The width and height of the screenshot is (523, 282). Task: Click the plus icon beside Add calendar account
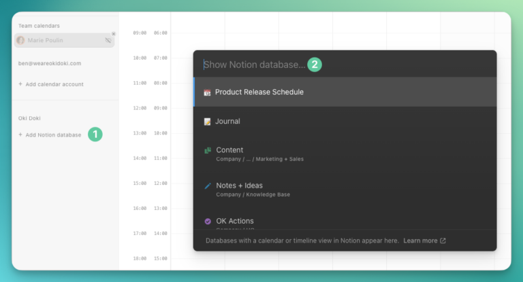click(x=20, y=84)
